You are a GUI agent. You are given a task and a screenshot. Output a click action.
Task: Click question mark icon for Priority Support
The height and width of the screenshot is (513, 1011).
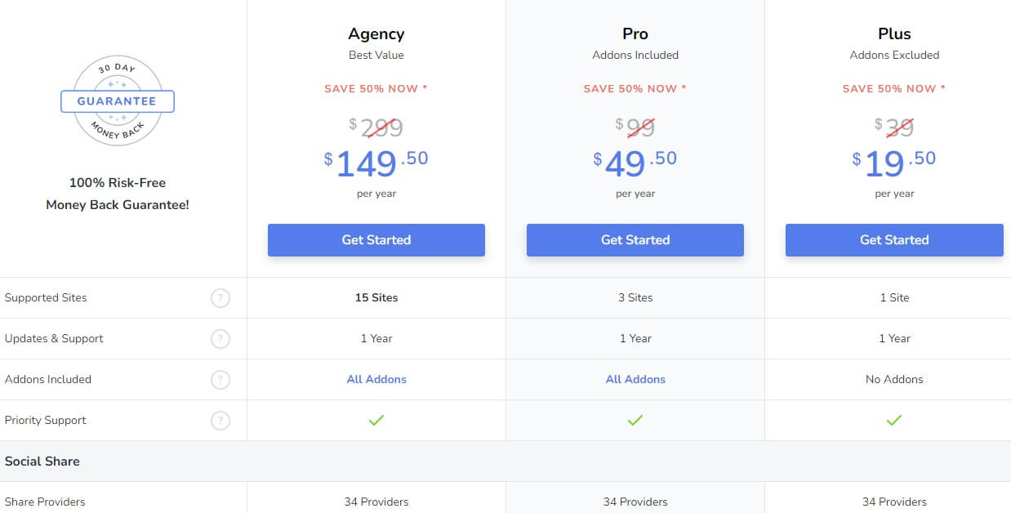220,421
